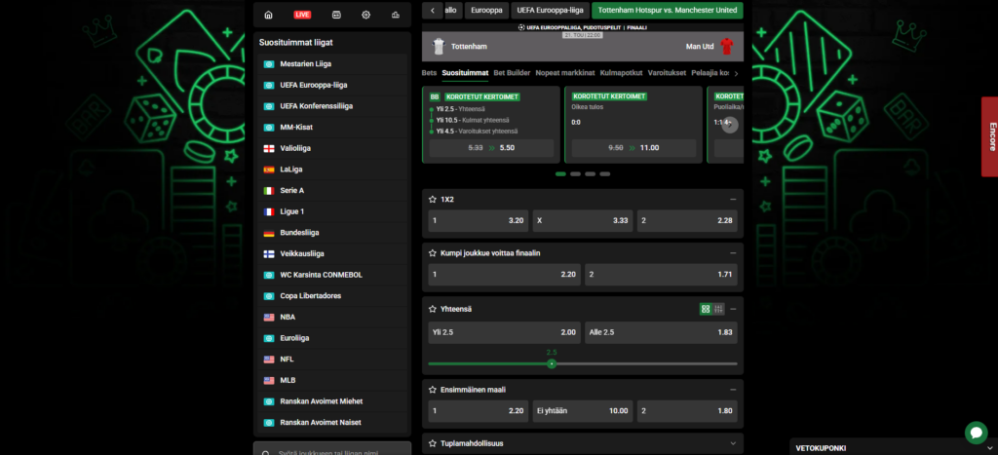Open the Nopeat markkinat tab

click(565, 72)
